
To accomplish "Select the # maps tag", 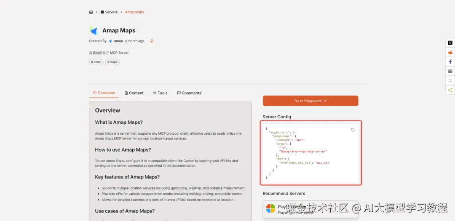I will coord(112,62).
